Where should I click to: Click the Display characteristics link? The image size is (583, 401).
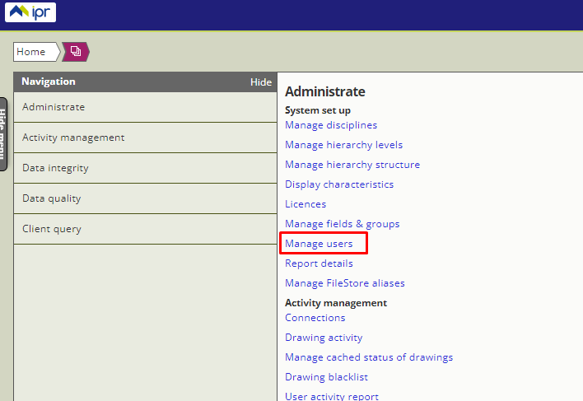[x=339, y=184]
